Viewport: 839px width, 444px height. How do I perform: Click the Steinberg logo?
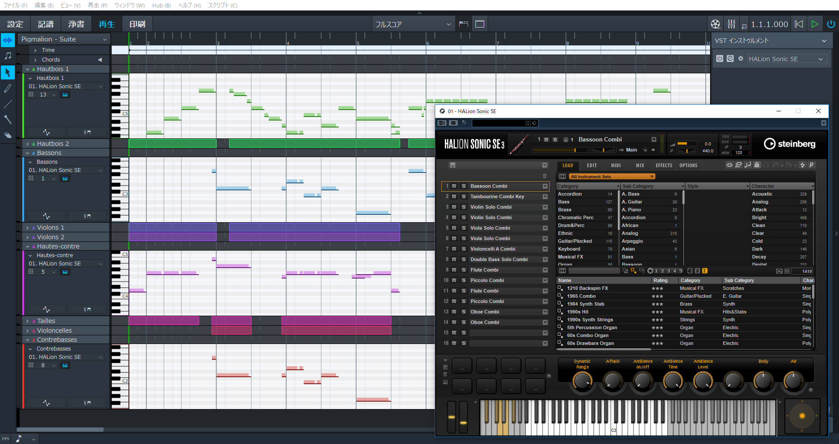pos(789,144)
